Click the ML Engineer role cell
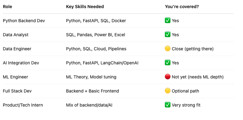Image resolution: width=243 pixels, height=120 pixels. click(15, 77)
